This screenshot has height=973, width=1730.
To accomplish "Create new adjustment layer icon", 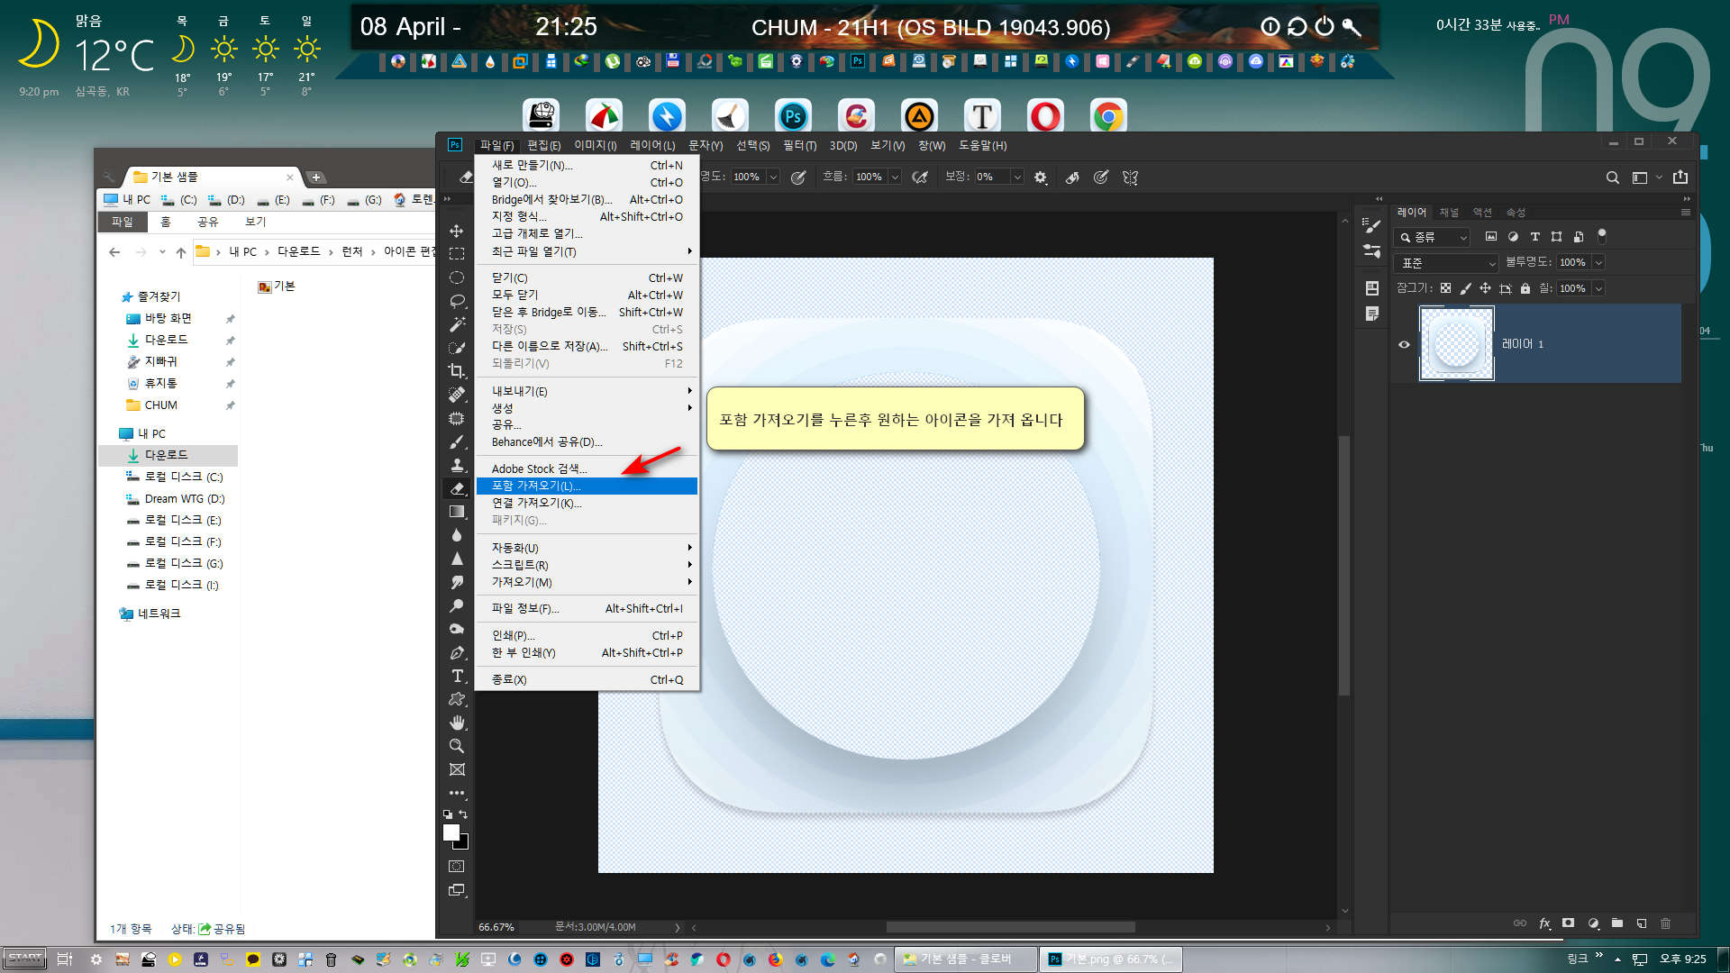I will pyautogui.click(x=1593, y=923).
